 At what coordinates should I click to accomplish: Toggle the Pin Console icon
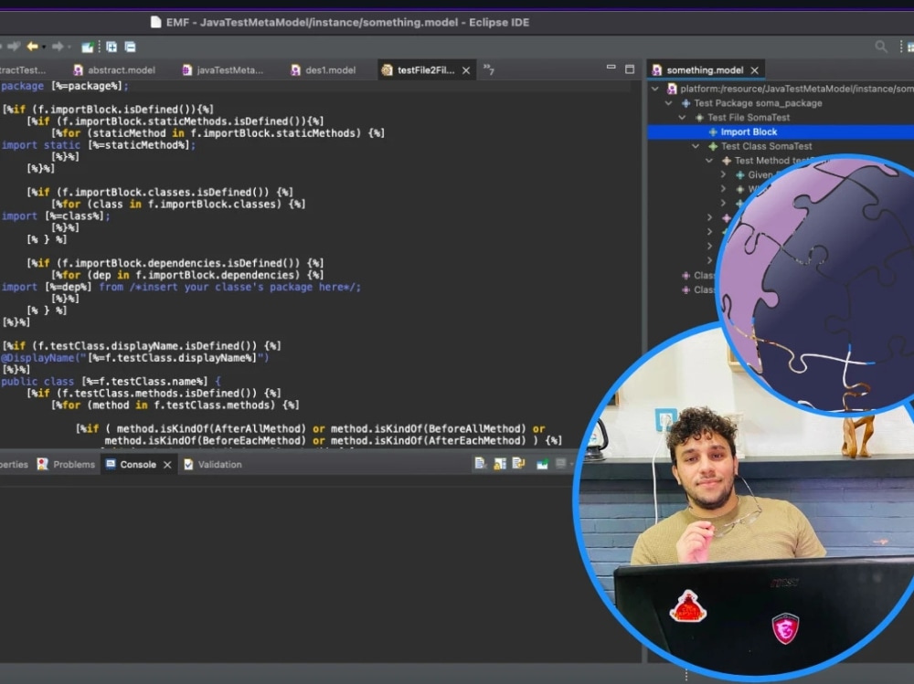coord(500,464)
